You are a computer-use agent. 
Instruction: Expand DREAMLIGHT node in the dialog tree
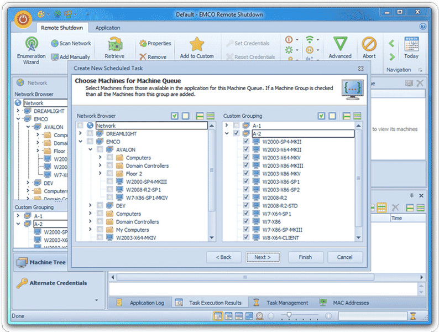tap(81, 133)
